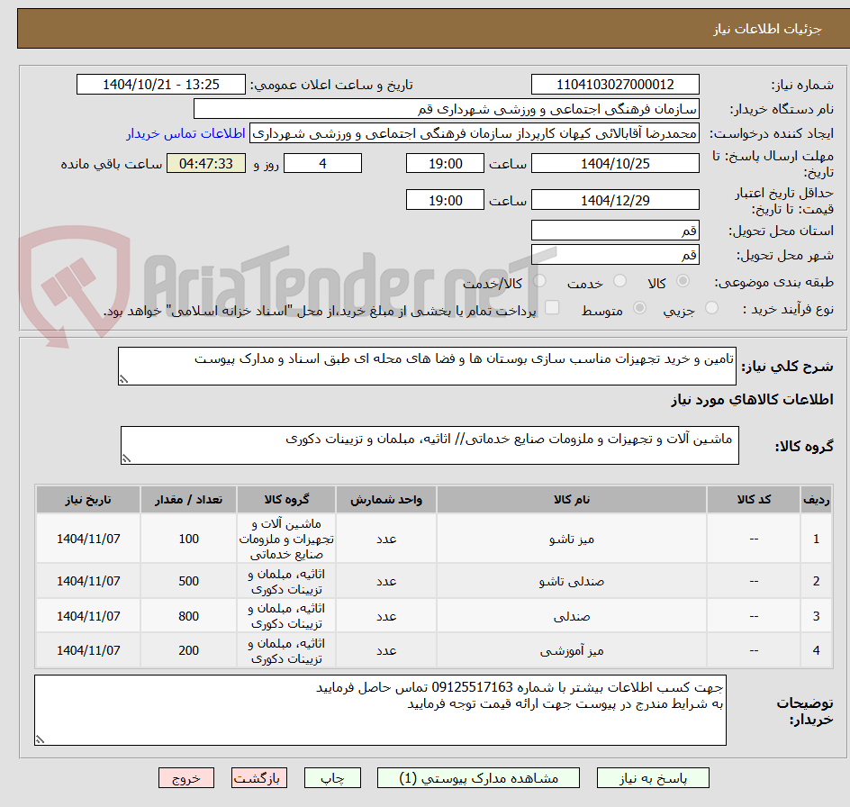Toggle the اسناد خزانه اسلامی payment checkbox
The height and width of the screenshot is (807, 850).
click(x=552, y=307)
